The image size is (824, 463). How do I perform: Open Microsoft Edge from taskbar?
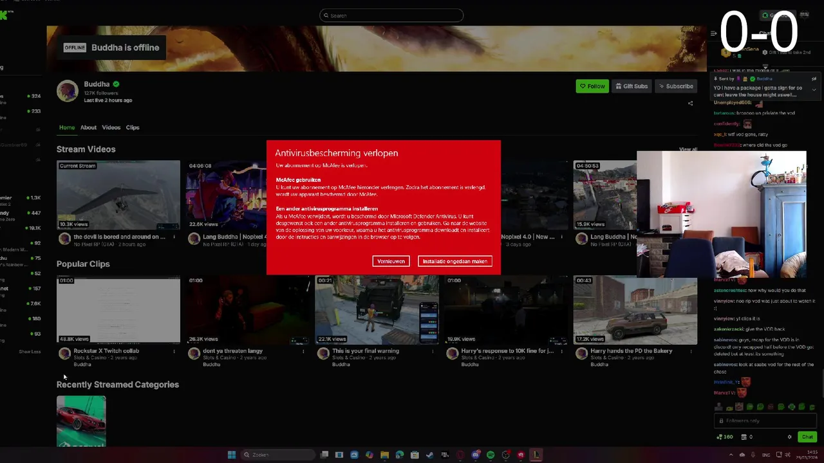(400, 455)
